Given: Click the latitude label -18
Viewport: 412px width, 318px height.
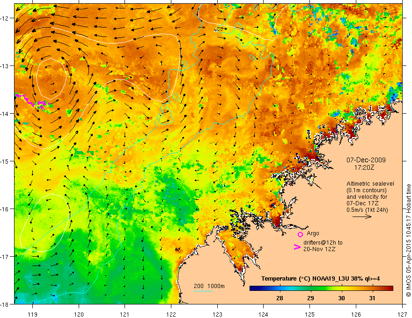Looking at the screenshot, I should pos(4,304).
